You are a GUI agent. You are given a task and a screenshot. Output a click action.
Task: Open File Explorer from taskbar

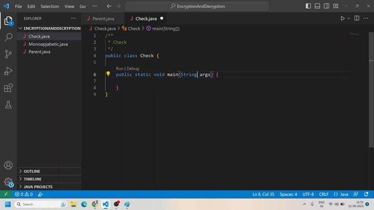(73, 204)
